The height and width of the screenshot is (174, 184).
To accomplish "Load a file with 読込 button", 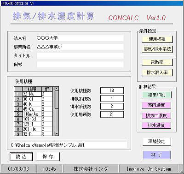I will tap(21, 157).
